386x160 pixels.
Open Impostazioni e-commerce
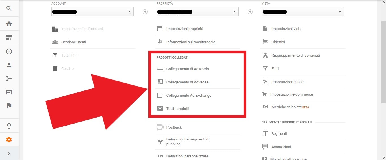click(x=292, y=94)
